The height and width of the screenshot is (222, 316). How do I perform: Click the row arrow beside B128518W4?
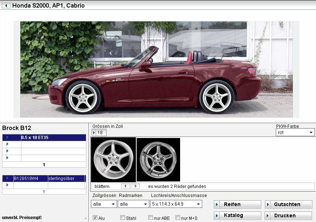[x=7, y=179]
